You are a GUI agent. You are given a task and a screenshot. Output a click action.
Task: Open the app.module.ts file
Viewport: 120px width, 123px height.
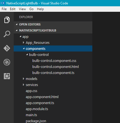coord(37,109)
